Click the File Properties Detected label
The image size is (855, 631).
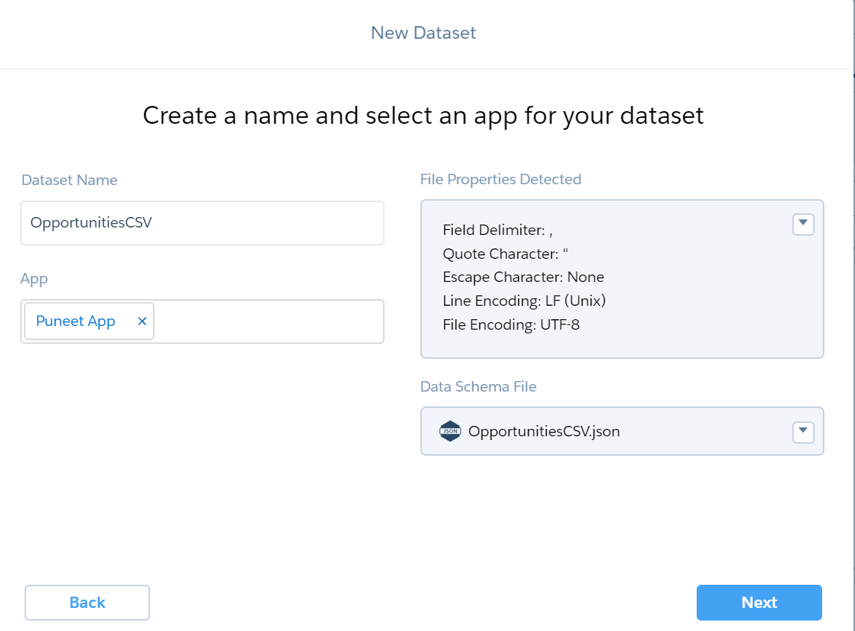tap(501, 179)
